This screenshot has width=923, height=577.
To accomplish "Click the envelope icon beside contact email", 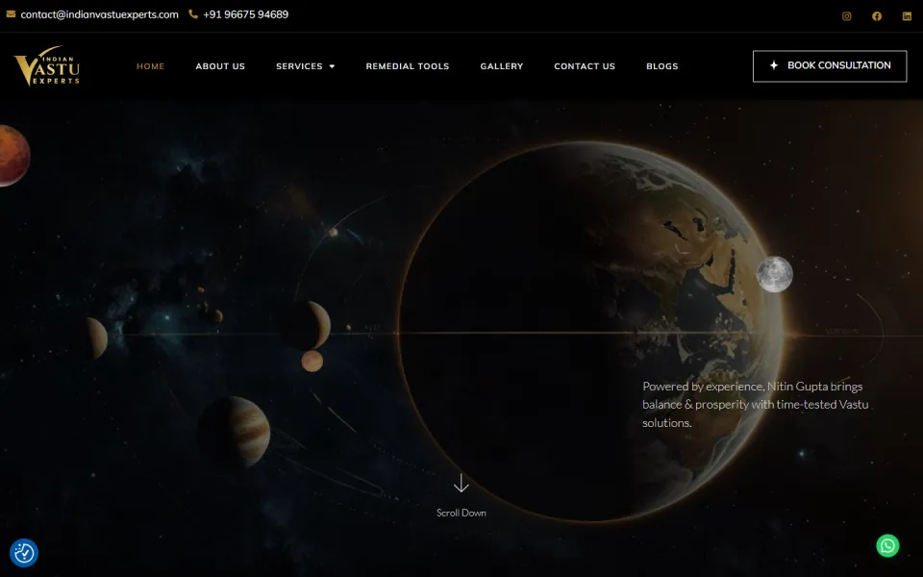I will tap(11, 14).
